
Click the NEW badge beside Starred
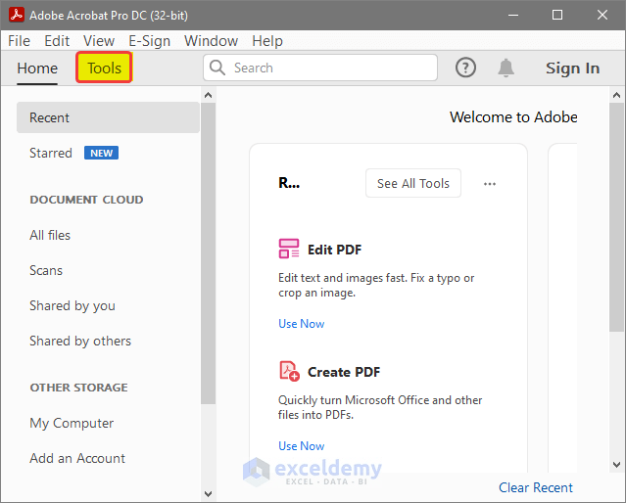click(101, 153)
